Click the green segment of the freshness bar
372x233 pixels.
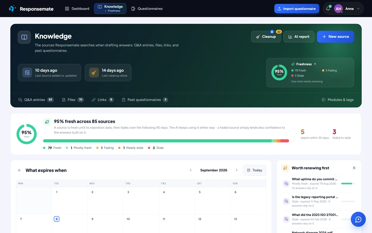pyautogui.click(x=157, y=141)
